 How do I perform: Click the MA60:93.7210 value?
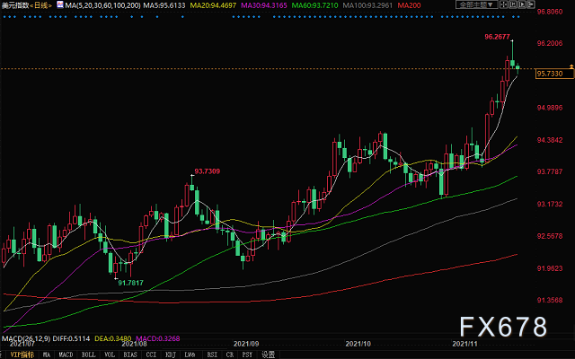coord(315,5)
